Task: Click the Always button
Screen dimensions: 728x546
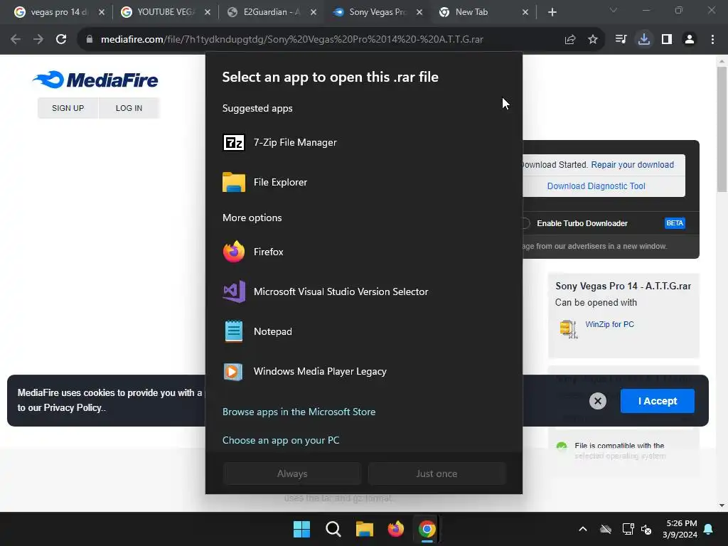Action: (x=292, y=473)
